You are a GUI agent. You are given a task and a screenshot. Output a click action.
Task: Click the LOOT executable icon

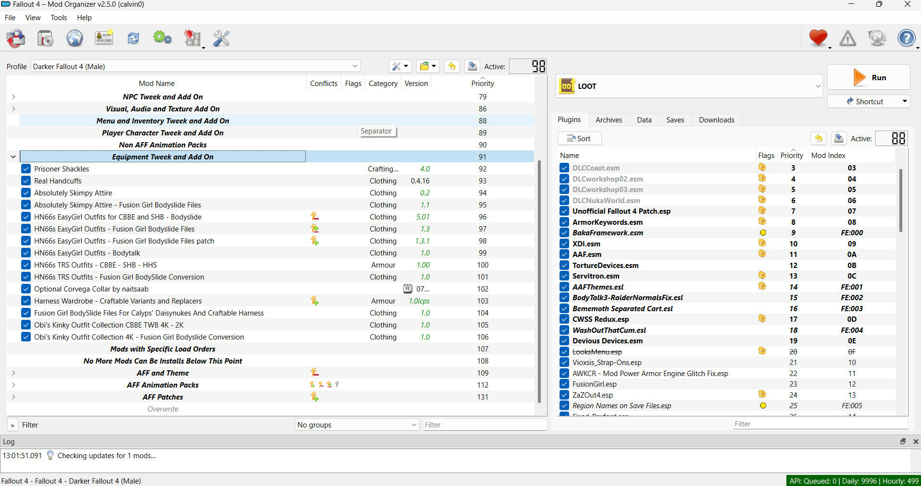pos(567,86)
